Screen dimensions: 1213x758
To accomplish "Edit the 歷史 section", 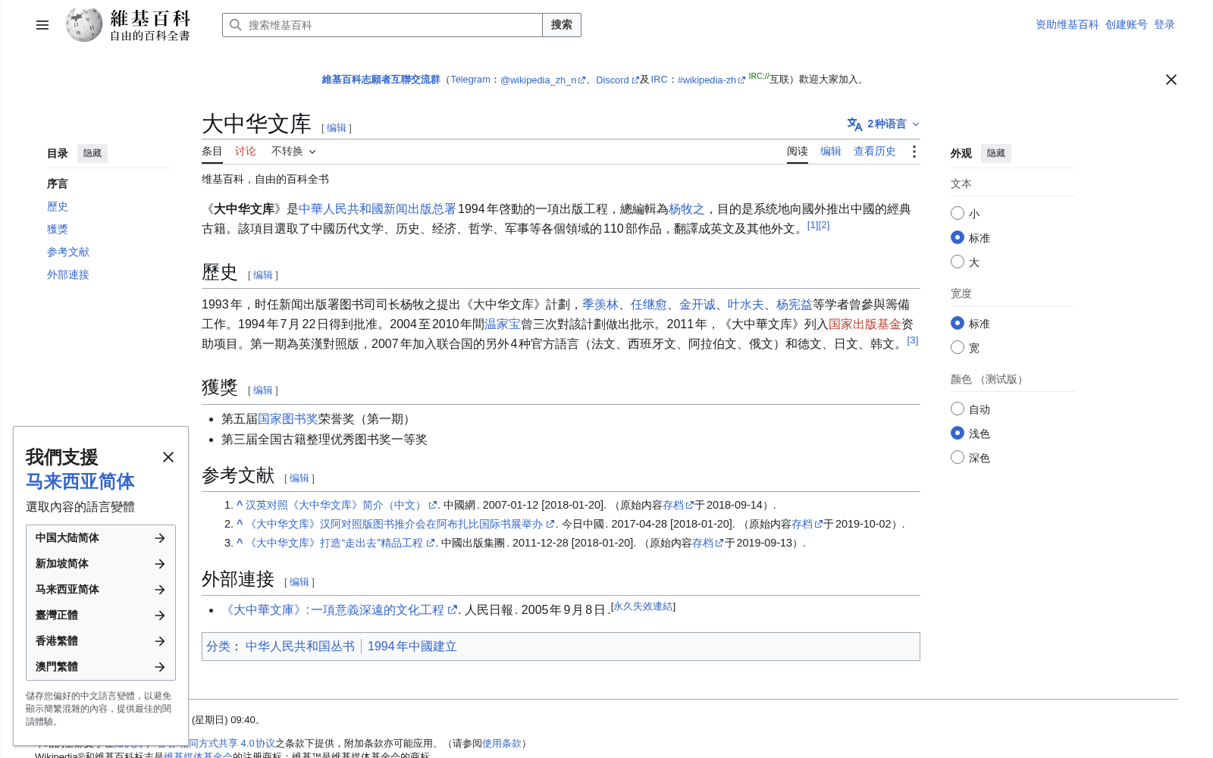I will 263,275.
